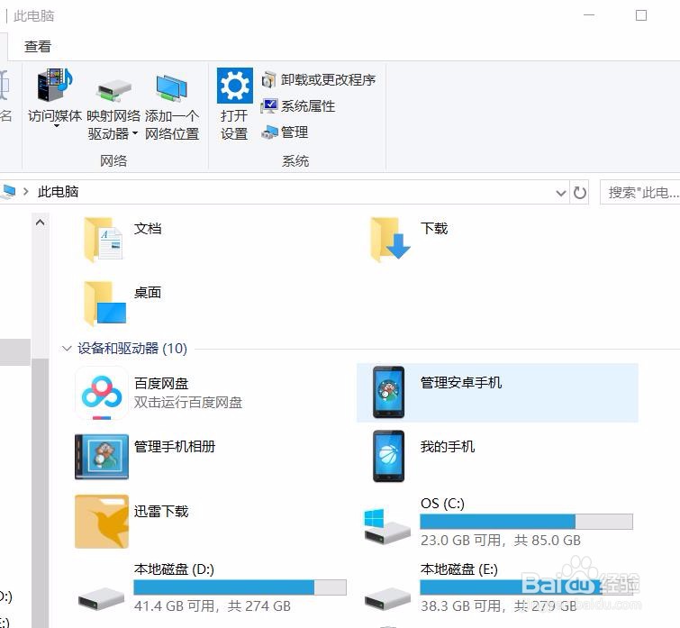Expand the Access media (访问媒体) dropdown arrow

pyautogui.click(x=57, y=126)
